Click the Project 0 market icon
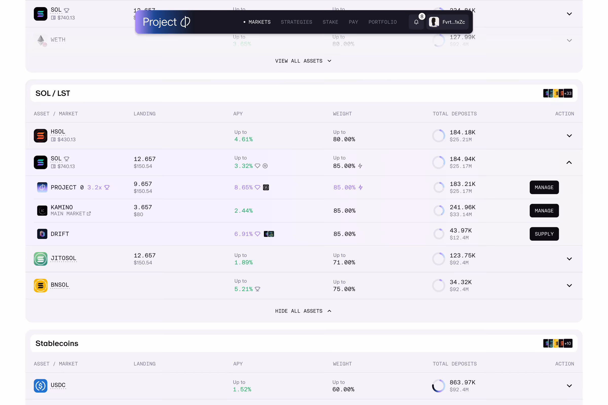The height and width of the screenshot is (405, 608). pyautogui.click(x=42, y=187)
